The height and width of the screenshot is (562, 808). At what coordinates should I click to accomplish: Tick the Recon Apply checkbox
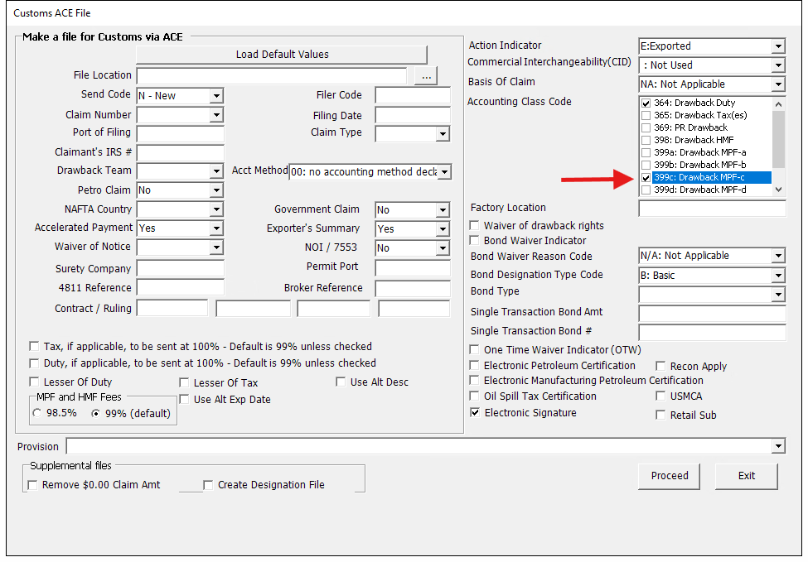click(x=660, y=366)
